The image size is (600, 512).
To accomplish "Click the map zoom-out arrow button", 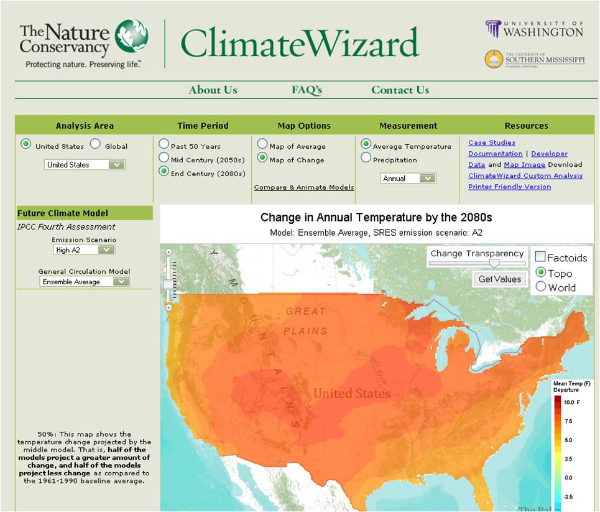I will pos(168,307).
